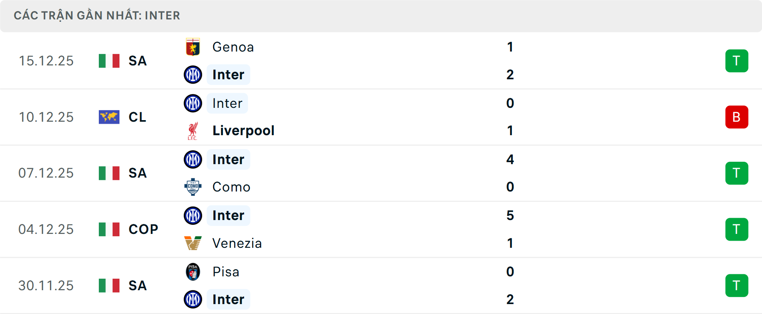The height and width of the screenshot is (314, 762).
Task: Open the Pisa team link
Action: [x=226, y=272]
